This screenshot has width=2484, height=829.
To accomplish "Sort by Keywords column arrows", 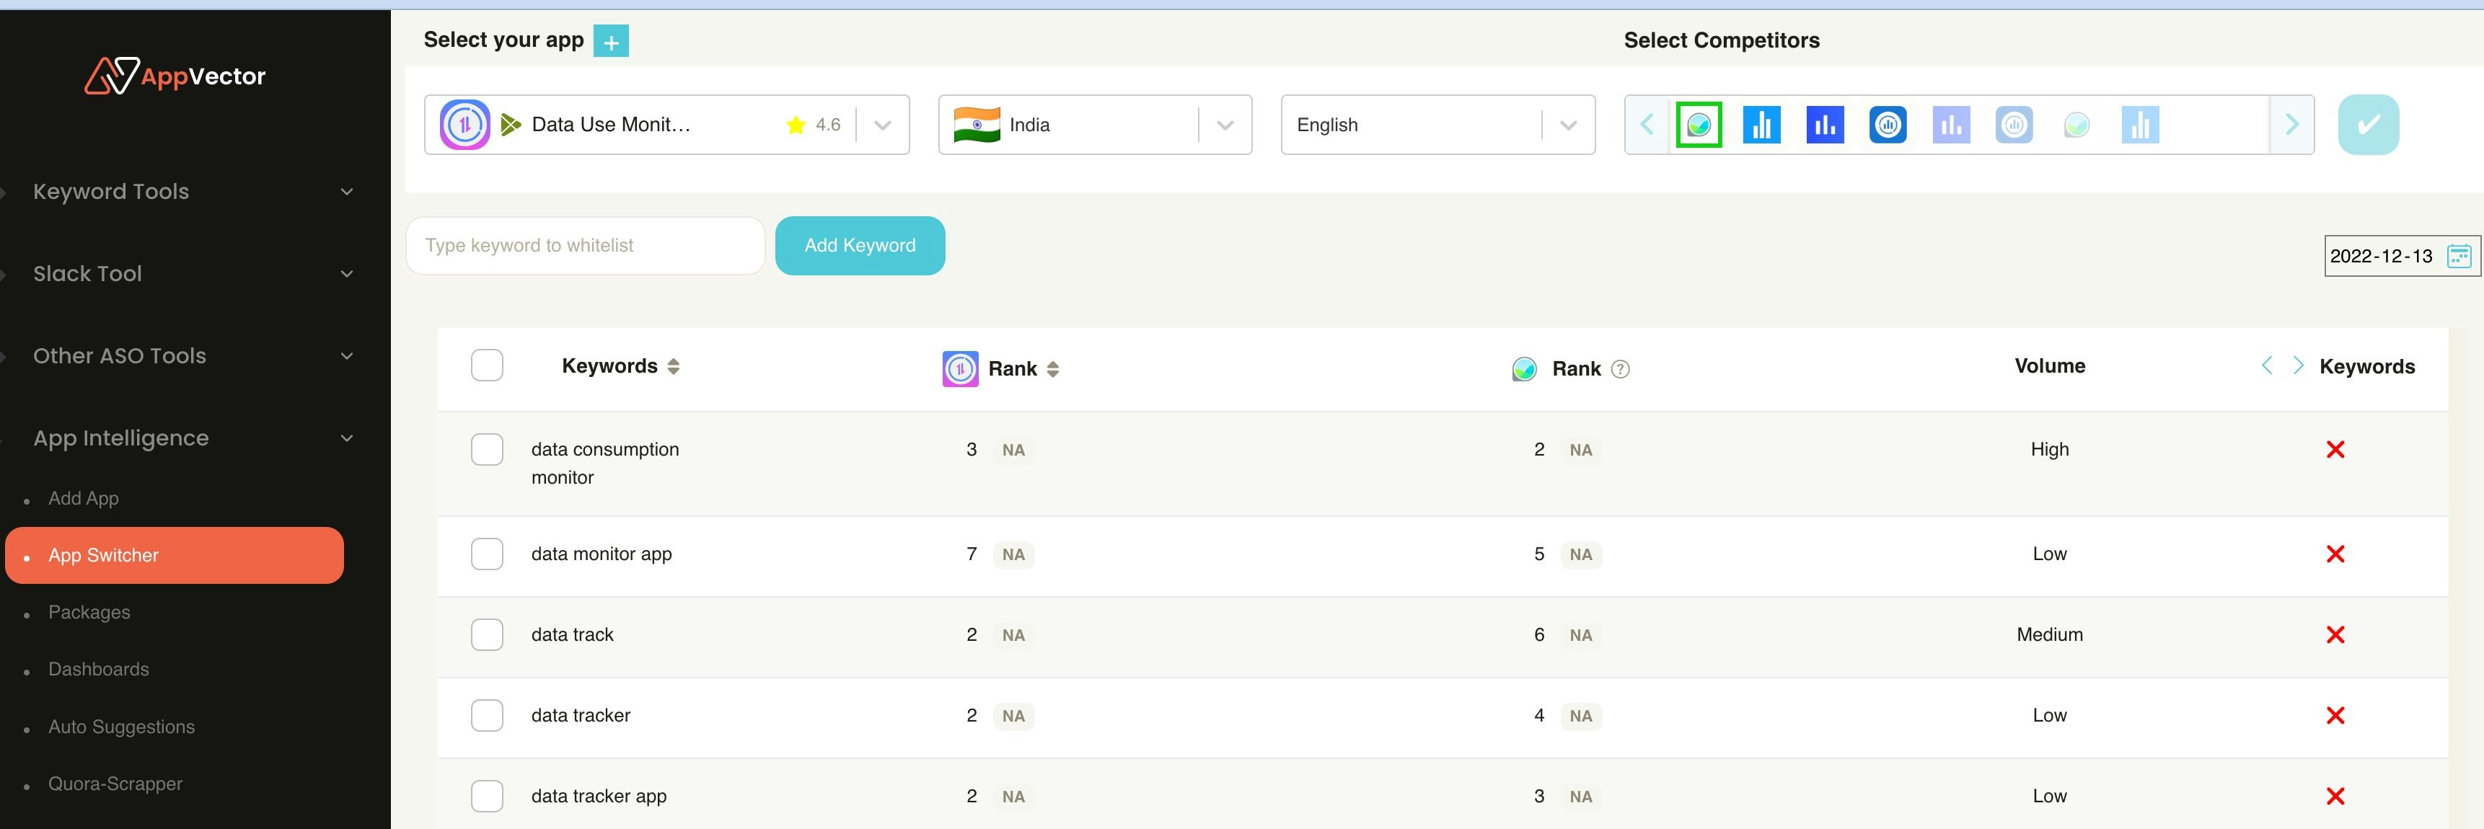I will [673, 366].
